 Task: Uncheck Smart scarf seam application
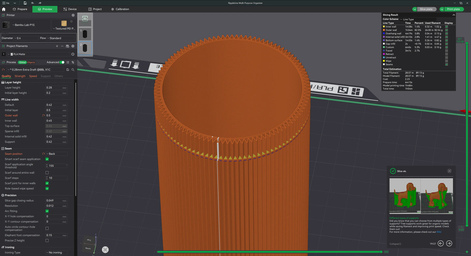(47, 159)
